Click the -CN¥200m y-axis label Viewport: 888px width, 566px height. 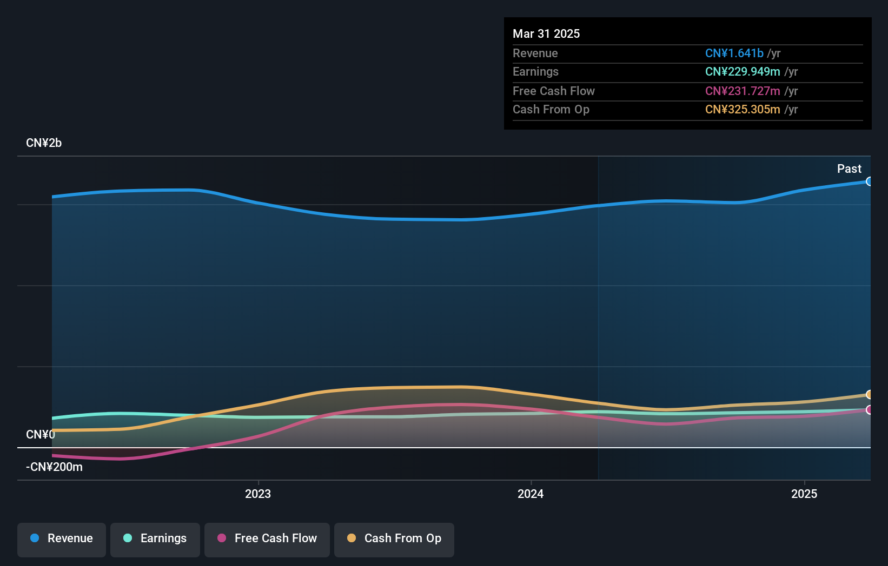click(x=54, y=467)
